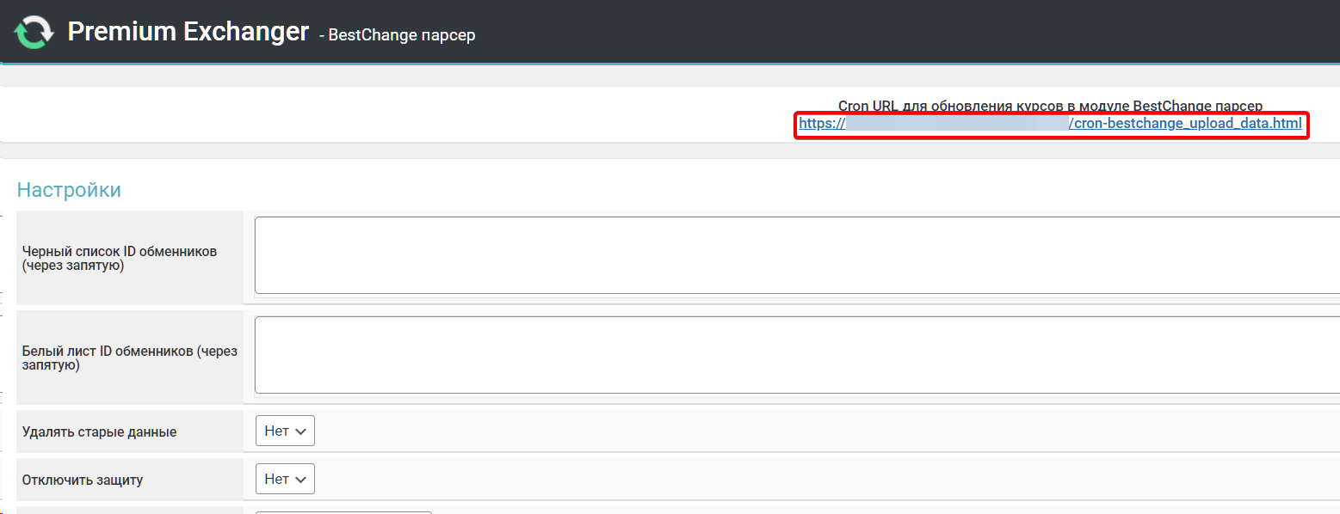1340x514 pixels.
Task: Click chevron arrow beside Отключить защиту value
Action: click(300, 480)
